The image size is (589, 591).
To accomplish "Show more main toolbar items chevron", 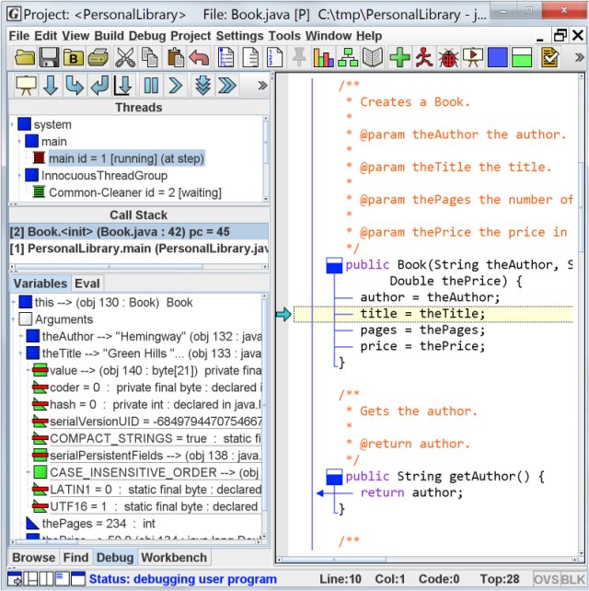I will pos(579,58).
